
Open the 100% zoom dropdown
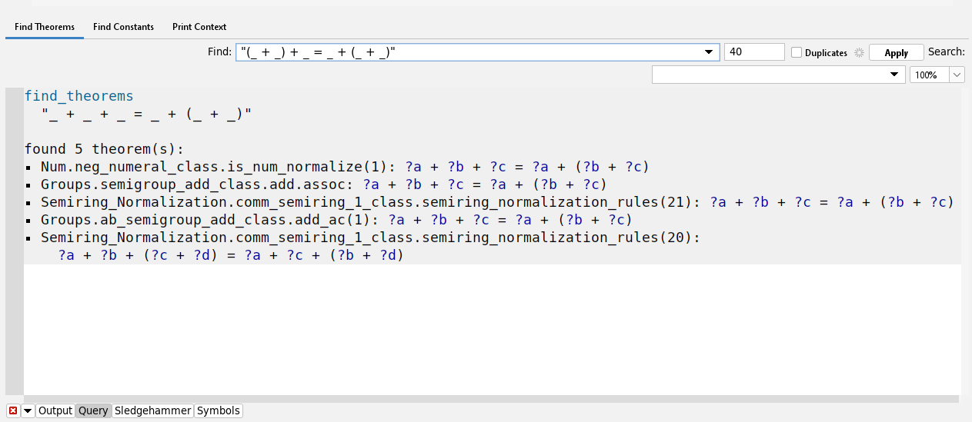coord(957,75)
